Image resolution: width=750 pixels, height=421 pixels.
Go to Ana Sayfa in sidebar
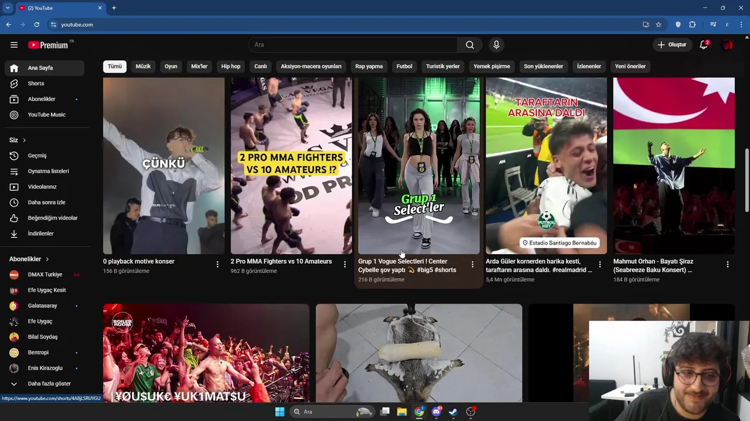coord(45,68)
